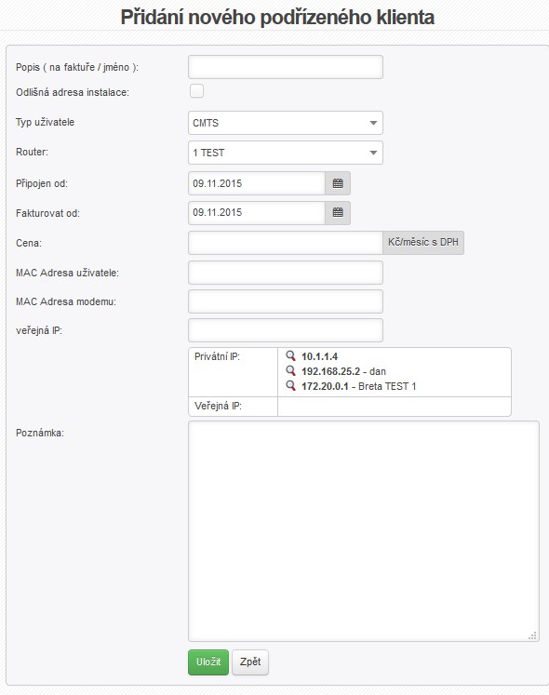Click magnifier icon next to 172.20.0.1
Viewport: 549px width, 695px height.
pyautogui.click(x=290, y=386)
